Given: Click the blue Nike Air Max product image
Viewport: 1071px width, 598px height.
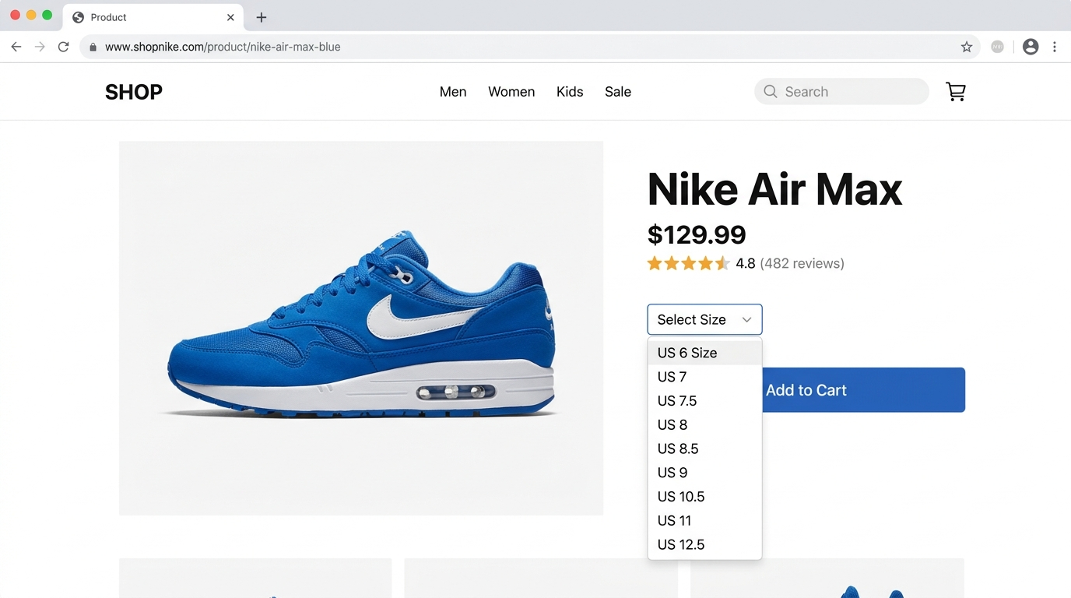Looking at the screenshot, I should [x=361, y=328].
